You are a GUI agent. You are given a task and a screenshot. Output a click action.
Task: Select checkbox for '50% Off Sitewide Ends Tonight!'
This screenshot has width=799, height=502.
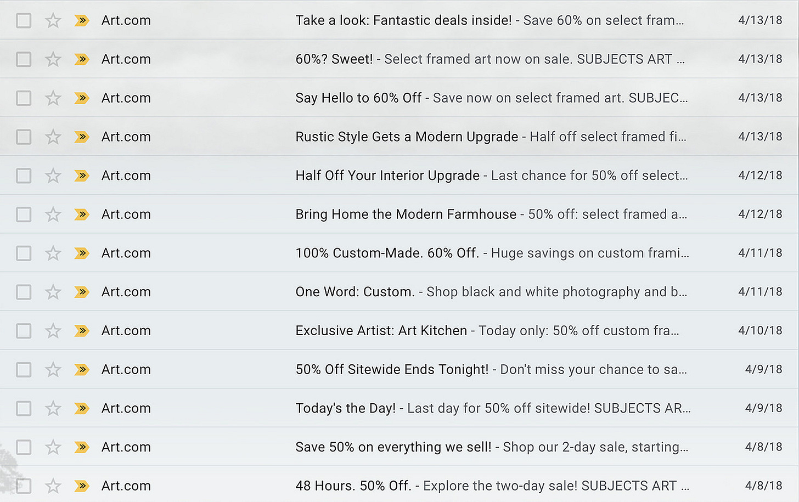tap(24, 370)
